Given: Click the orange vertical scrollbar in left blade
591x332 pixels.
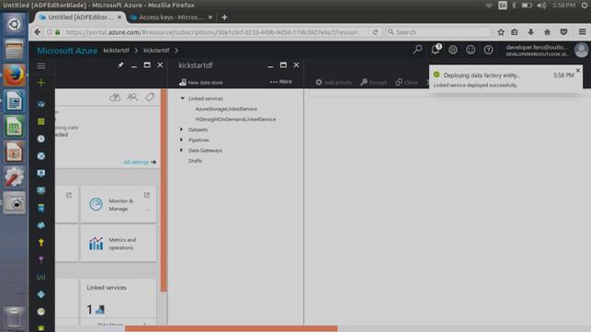Looking at the screenshot, I should click(x=164, y=190).
